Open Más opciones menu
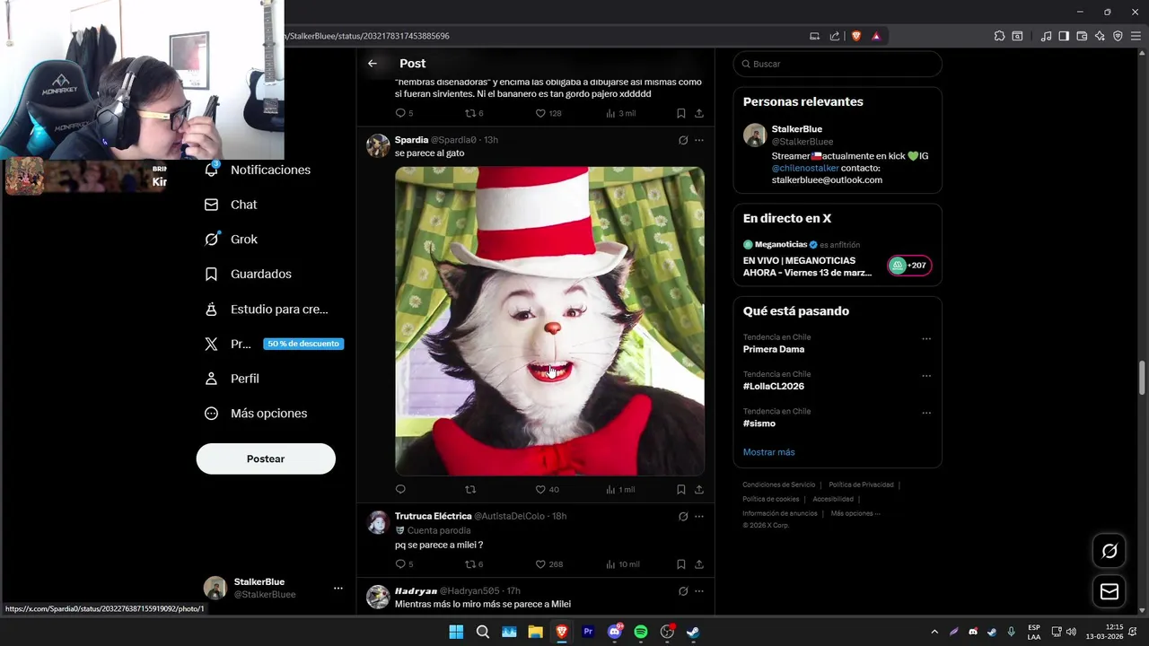 pos(256,414)
